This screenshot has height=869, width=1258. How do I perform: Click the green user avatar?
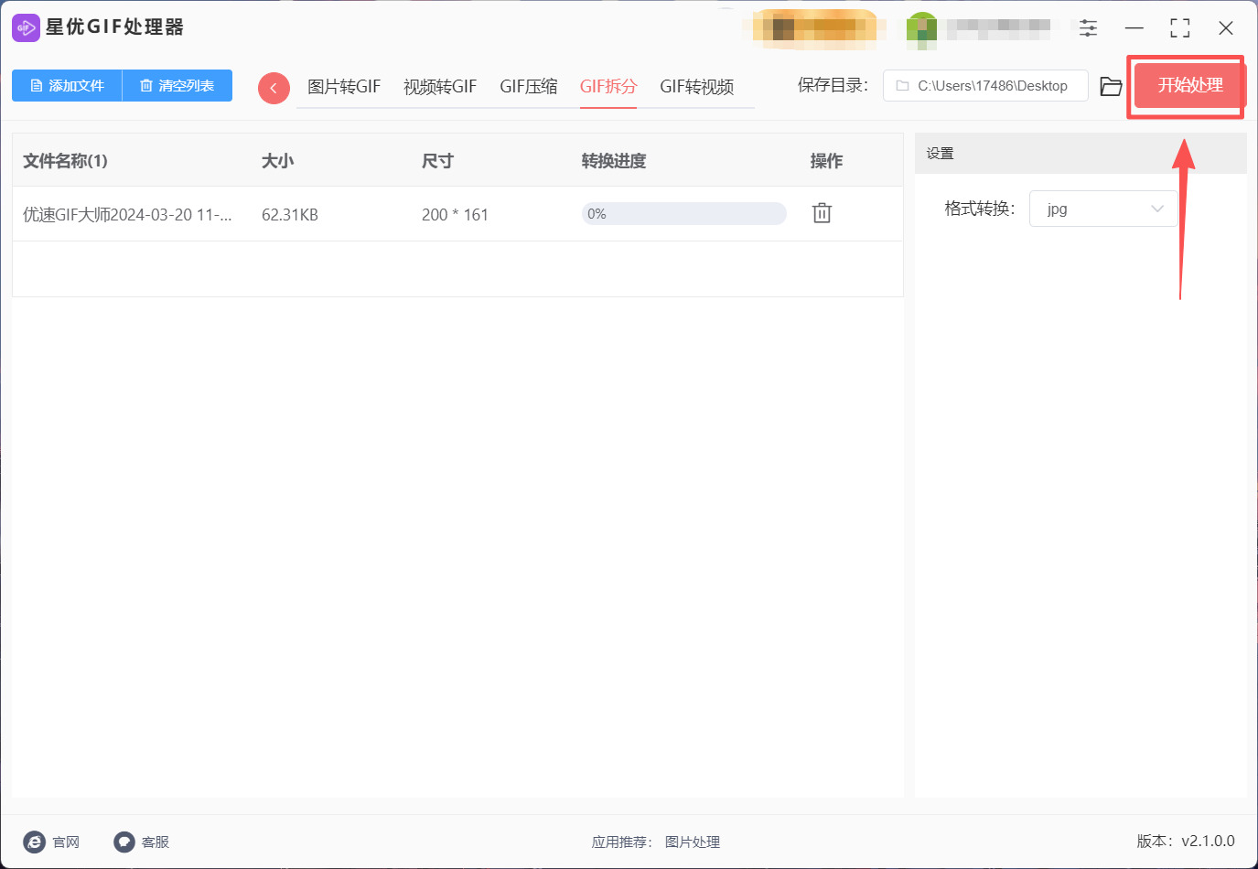pyautogui.click(x=922, y=29)
